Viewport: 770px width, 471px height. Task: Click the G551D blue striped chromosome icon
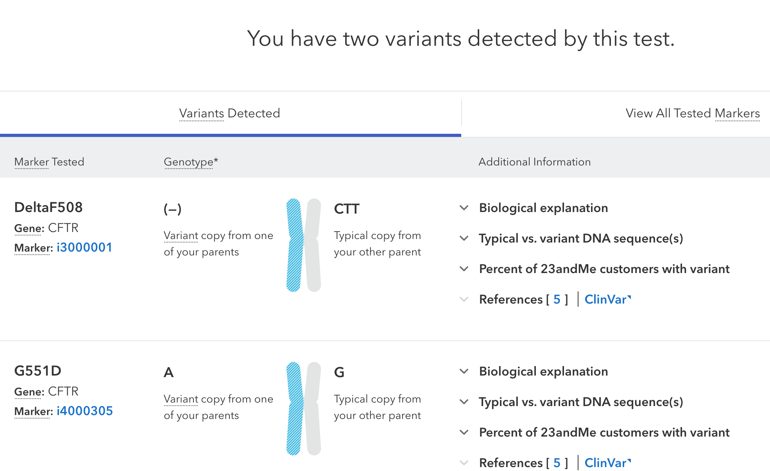[x=294, y=409]
